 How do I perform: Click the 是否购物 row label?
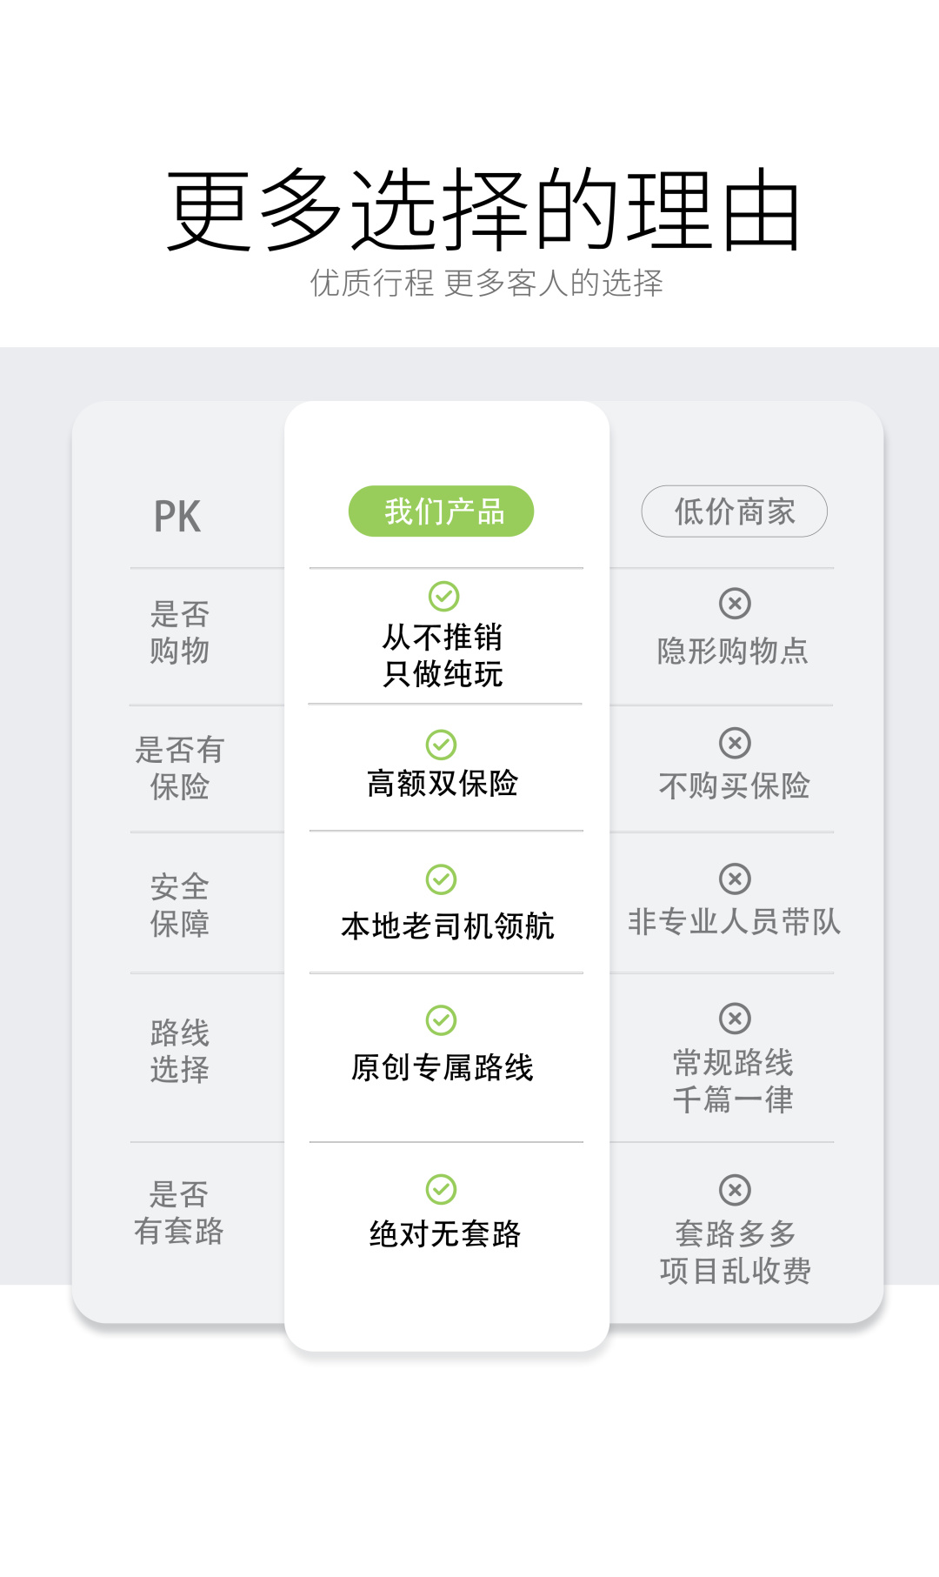click(180, 632)
